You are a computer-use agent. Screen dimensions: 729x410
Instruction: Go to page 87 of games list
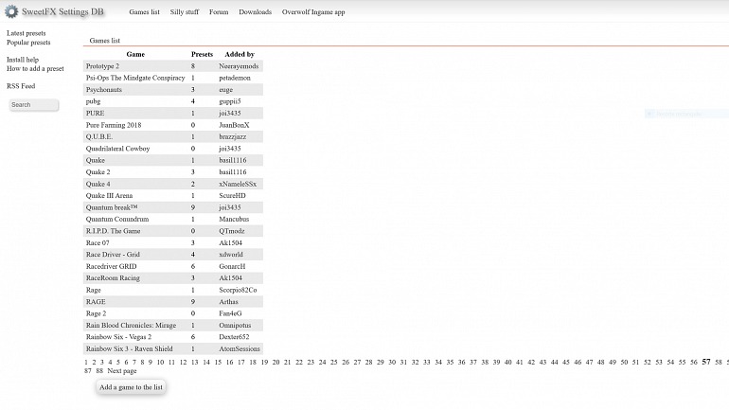88,371
